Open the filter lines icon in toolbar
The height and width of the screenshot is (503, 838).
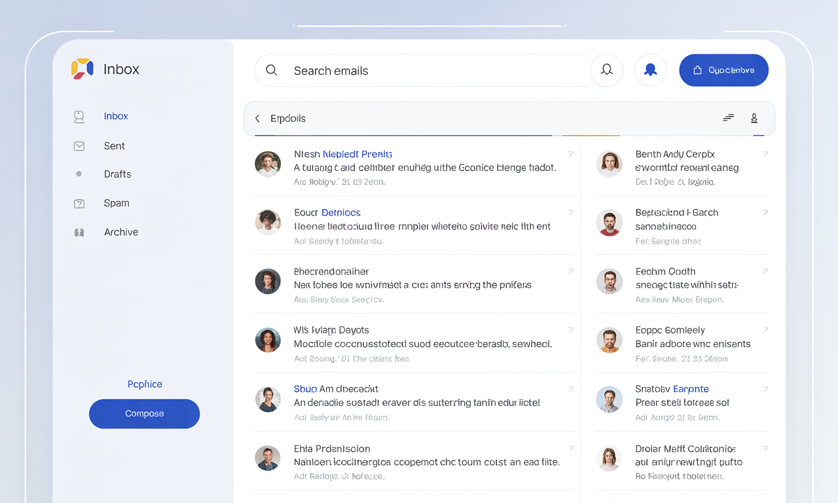(728, 118)
